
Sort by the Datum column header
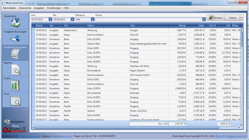click(42, 26)
